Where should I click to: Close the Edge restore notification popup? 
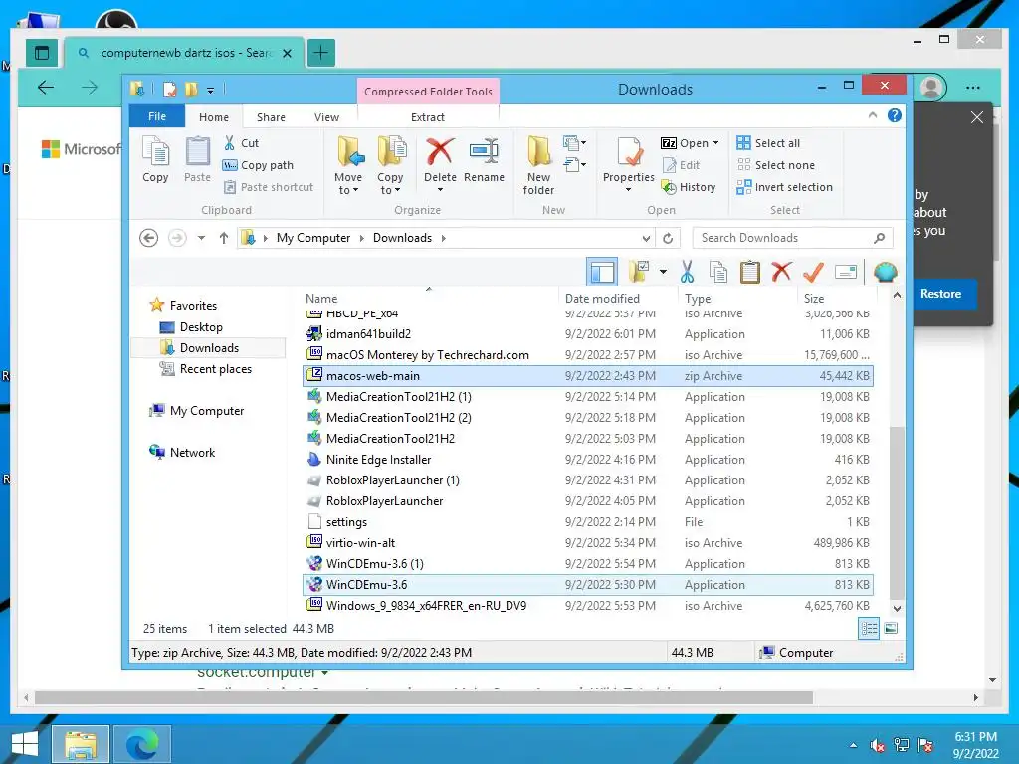977,117
